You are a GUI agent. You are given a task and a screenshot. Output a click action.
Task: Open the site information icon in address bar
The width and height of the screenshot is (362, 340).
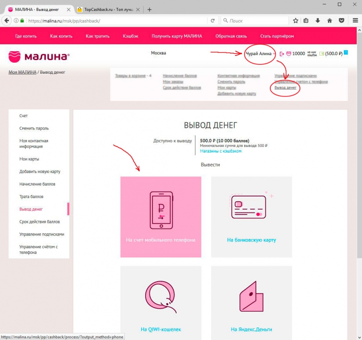pos(16,21)
